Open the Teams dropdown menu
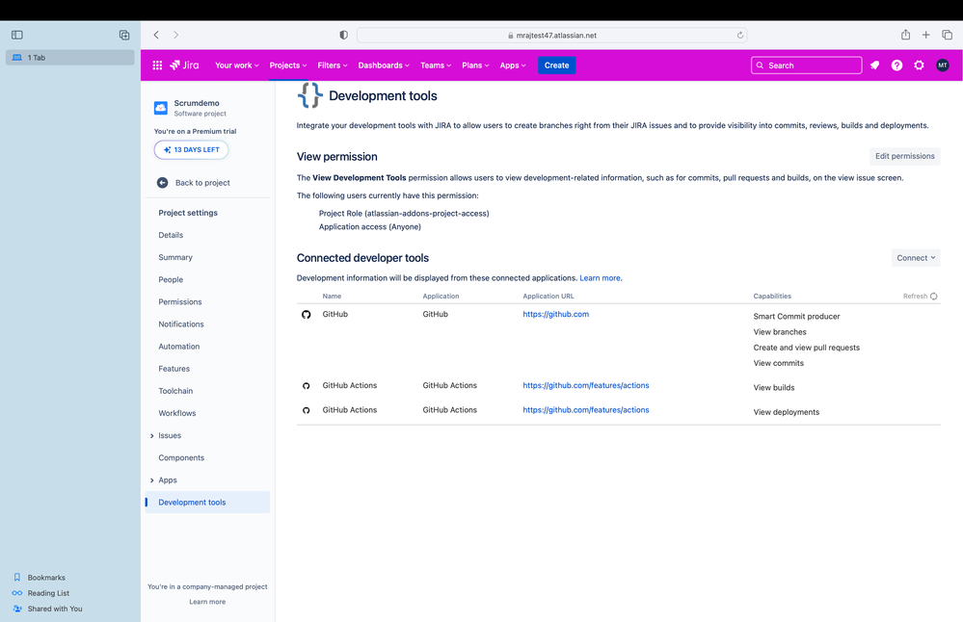Screen dimensions: 963x622 click(436, 65)
